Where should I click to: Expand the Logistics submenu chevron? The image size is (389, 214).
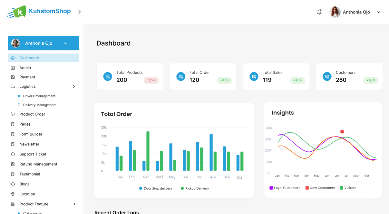(x=74, y=86)
